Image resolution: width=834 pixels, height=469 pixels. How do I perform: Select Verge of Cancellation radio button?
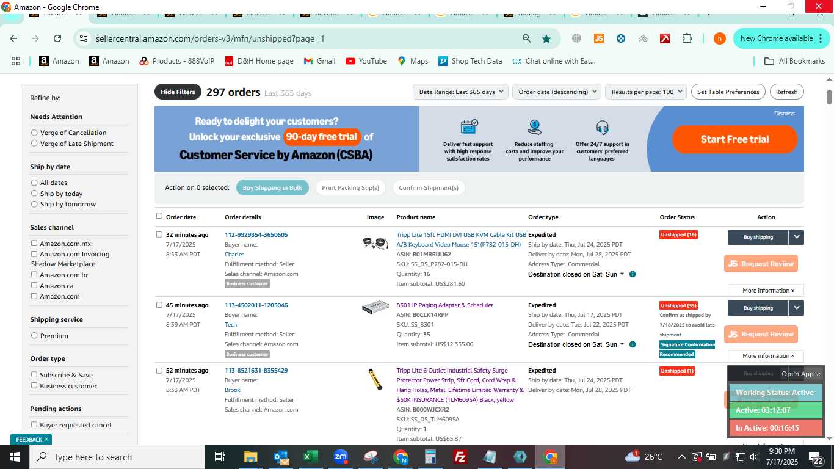[34, 133]
